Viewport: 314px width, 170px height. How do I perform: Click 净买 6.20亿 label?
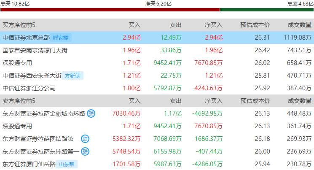click(158, 4)
